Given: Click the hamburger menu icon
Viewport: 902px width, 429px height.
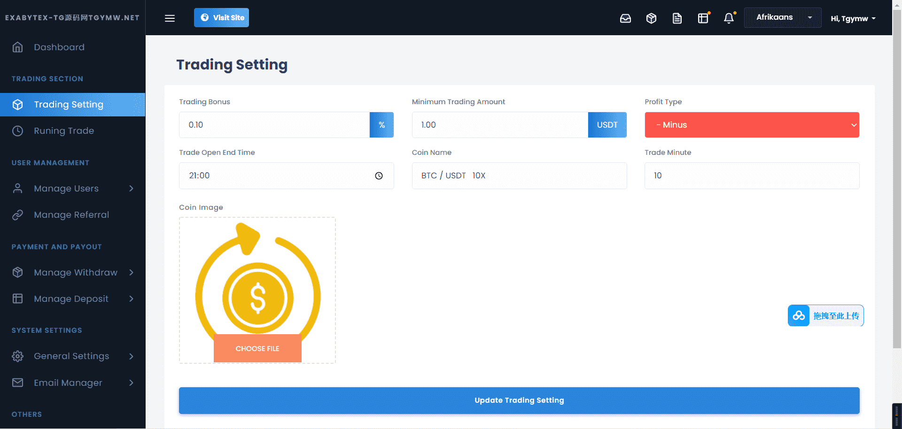Looking at the screenshot, I should point(170,18).
